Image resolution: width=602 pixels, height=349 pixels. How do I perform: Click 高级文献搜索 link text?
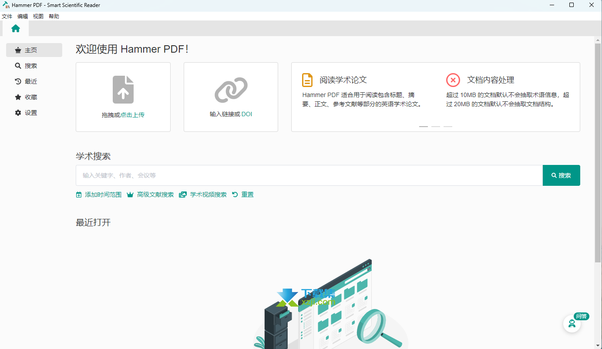[x=155, y=195]
